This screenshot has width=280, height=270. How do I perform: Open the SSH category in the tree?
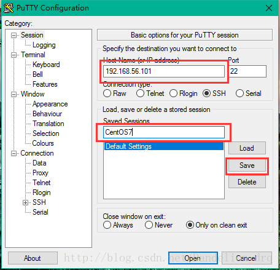tap(39, 202)
